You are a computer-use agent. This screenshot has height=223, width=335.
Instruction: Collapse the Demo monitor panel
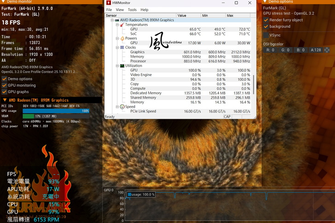(2, 2)
